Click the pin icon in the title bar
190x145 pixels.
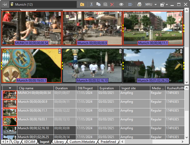point(5,4)
